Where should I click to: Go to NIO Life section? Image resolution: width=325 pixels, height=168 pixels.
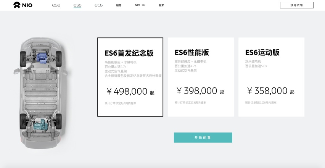[140, 5]
